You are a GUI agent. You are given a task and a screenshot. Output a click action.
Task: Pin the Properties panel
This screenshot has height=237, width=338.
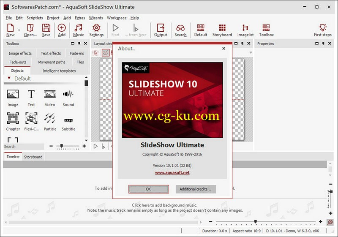point(323,44)
